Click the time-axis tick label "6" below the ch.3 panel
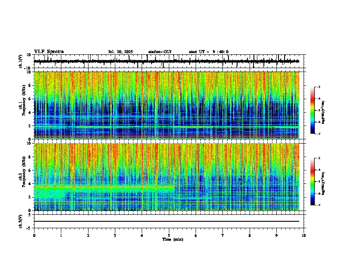342x264 pixels. [x=196, y=236]
